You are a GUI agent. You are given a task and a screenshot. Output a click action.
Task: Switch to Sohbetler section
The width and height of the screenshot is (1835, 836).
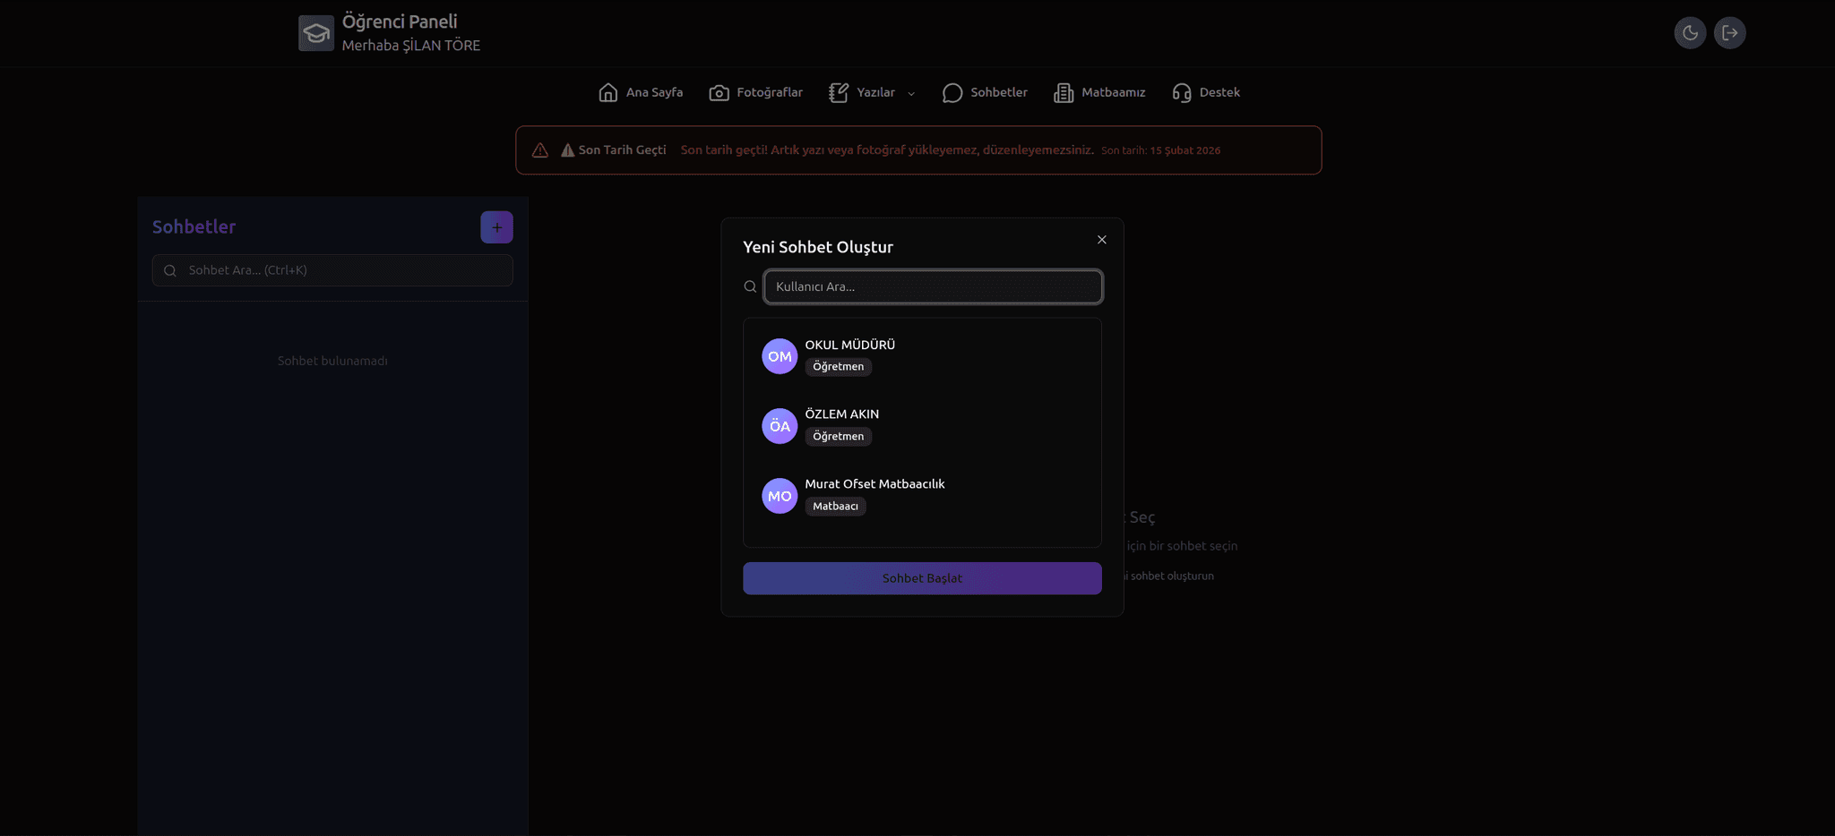click(x=985, y=92)
